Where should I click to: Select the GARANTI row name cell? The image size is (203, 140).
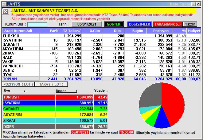pyautogui.click(x=21, y=44)
